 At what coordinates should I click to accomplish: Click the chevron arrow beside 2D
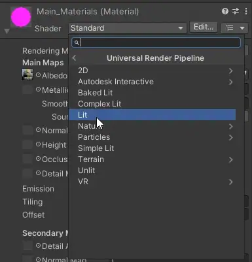point(231,71)
